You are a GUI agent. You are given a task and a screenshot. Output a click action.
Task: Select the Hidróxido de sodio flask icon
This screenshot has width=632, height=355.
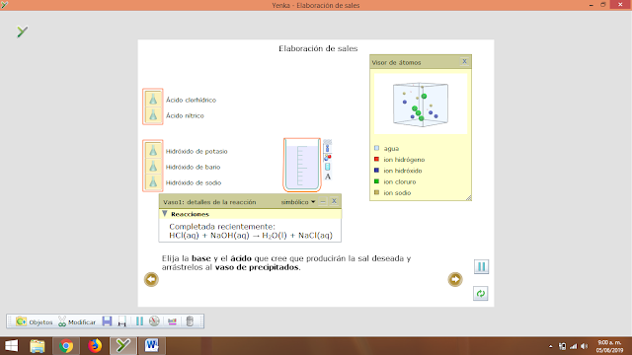[x=153, y=182]
